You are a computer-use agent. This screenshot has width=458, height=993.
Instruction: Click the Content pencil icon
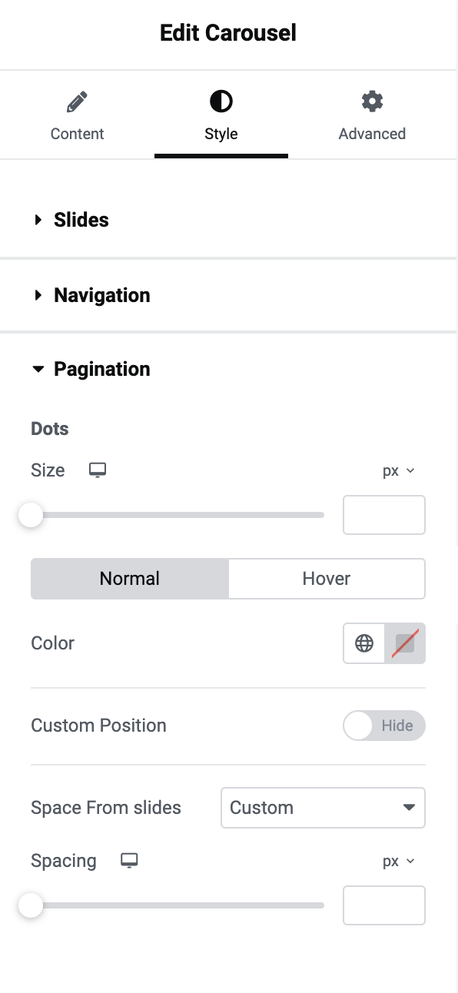[x=77, y=101]
